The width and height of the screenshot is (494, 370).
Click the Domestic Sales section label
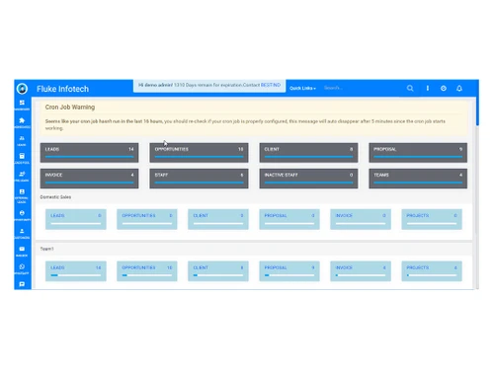click(x=55, y=197)
